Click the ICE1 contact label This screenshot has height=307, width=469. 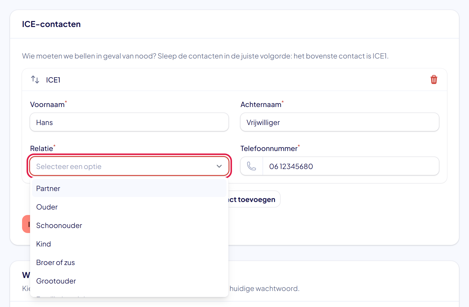tap(53, 80)
